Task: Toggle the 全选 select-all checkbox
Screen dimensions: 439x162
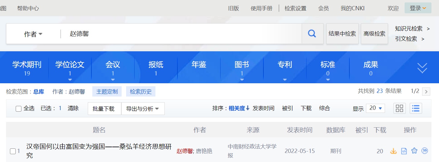Action: point(19,109)
